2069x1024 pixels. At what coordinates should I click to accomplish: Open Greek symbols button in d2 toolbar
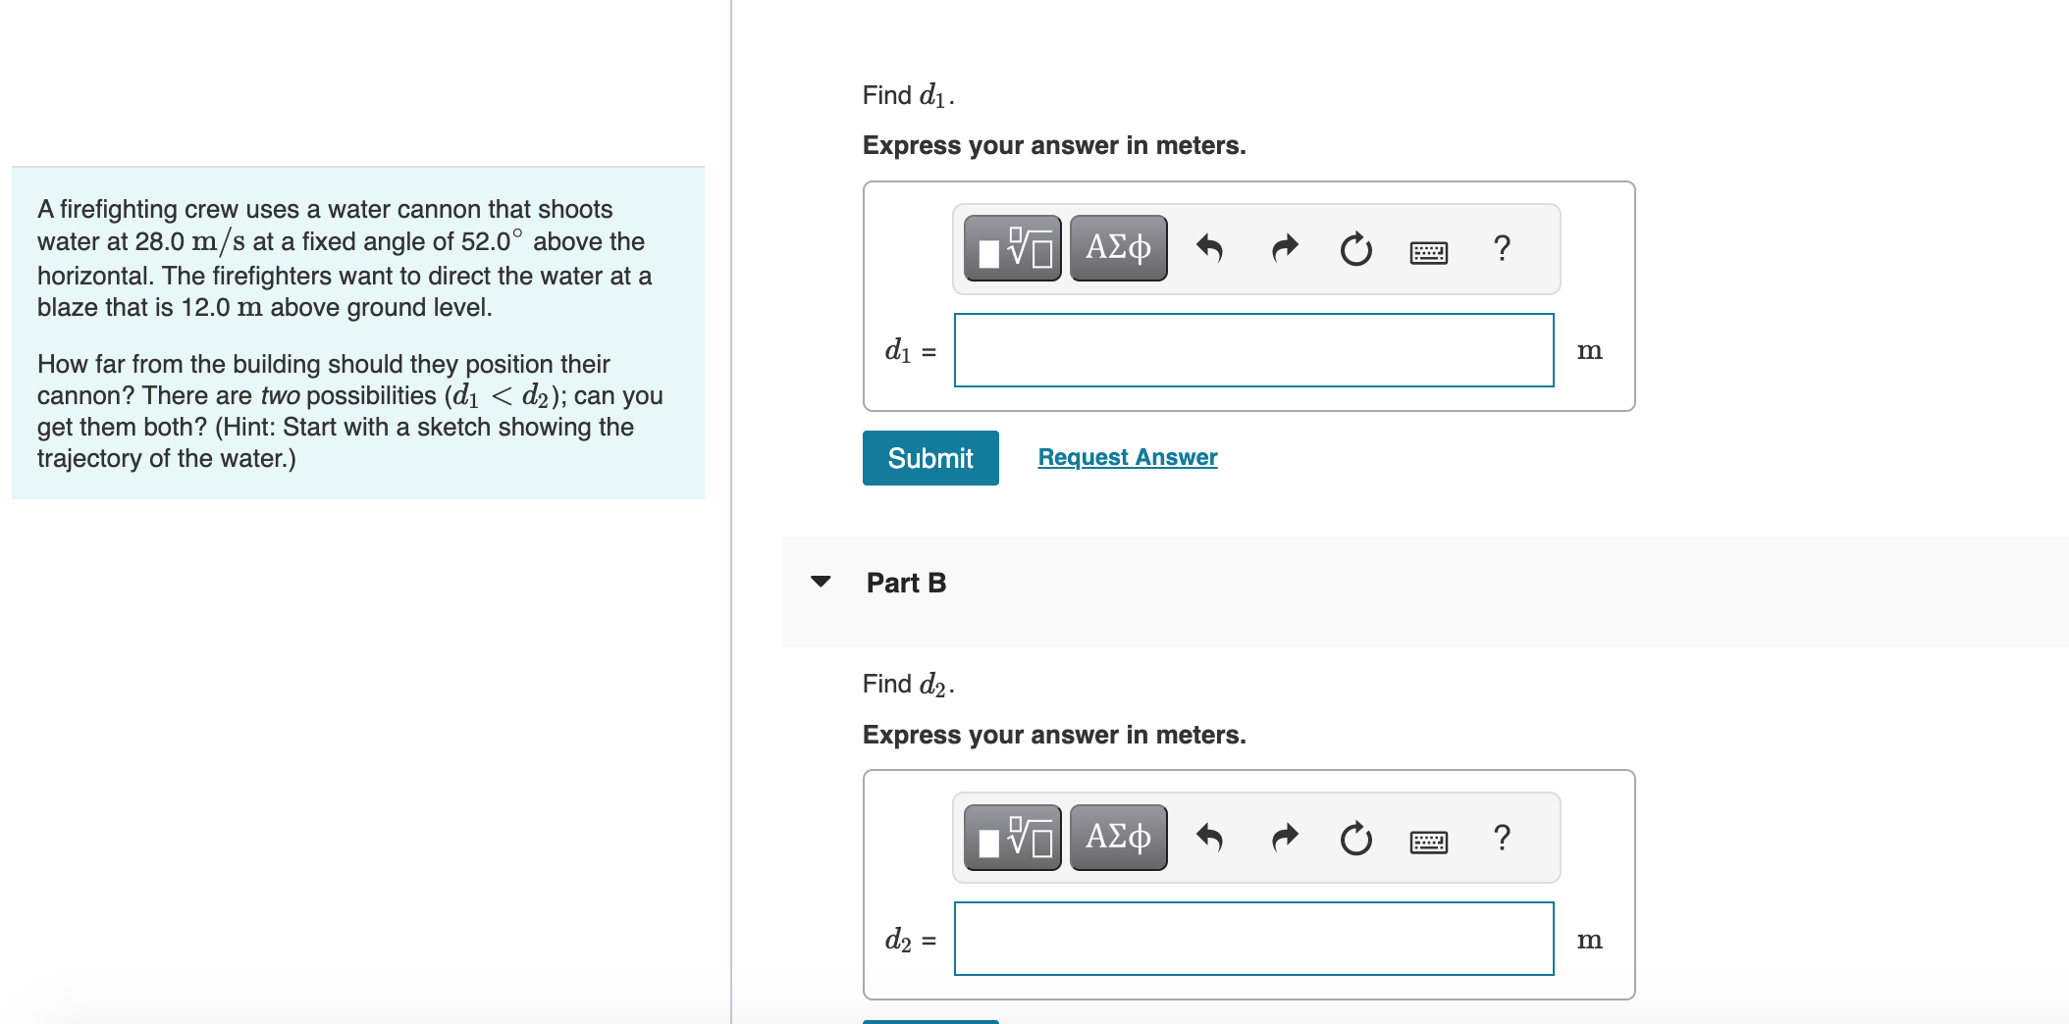(x=1118, y=838)
